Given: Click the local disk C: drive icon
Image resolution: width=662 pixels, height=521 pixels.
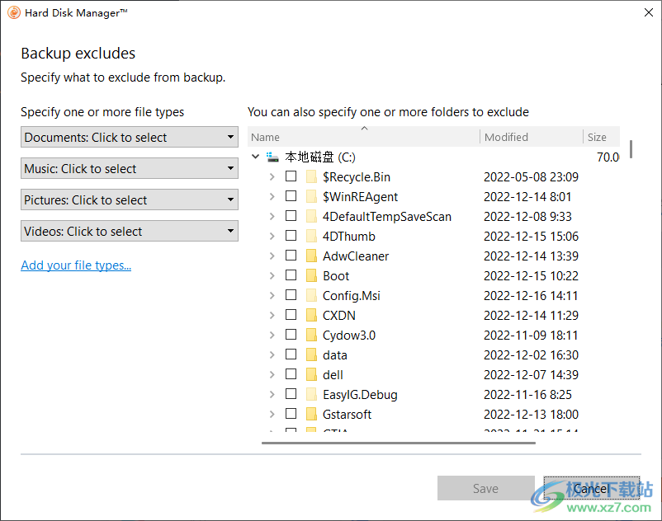Looking at the screenshot, I should click(x=272, y=157).
